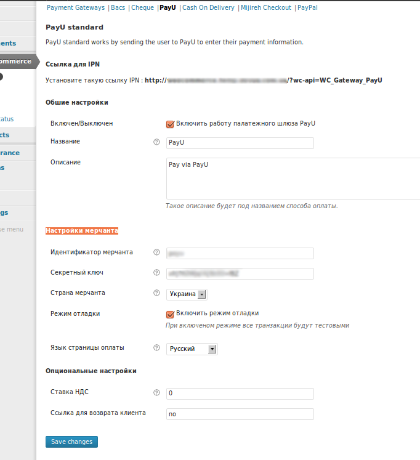Open the Cheque gateway tab
This screenshot has width=420, height=460.
pyautogui.click(x=142, y=7)
